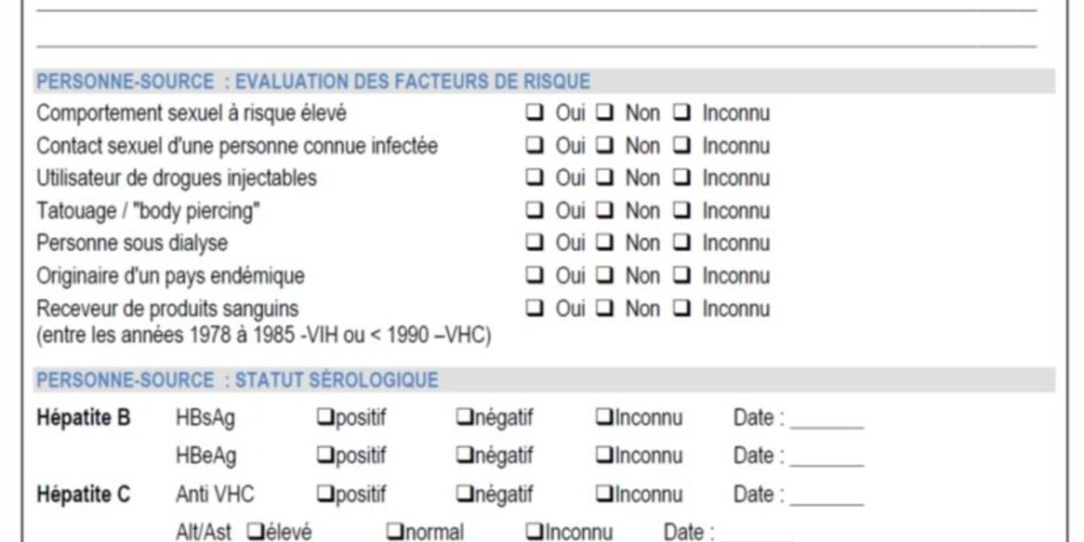Tick Oui for Receveur de produits sanguins
Viewport: 1084px width, 542px height.
point(534,309)
